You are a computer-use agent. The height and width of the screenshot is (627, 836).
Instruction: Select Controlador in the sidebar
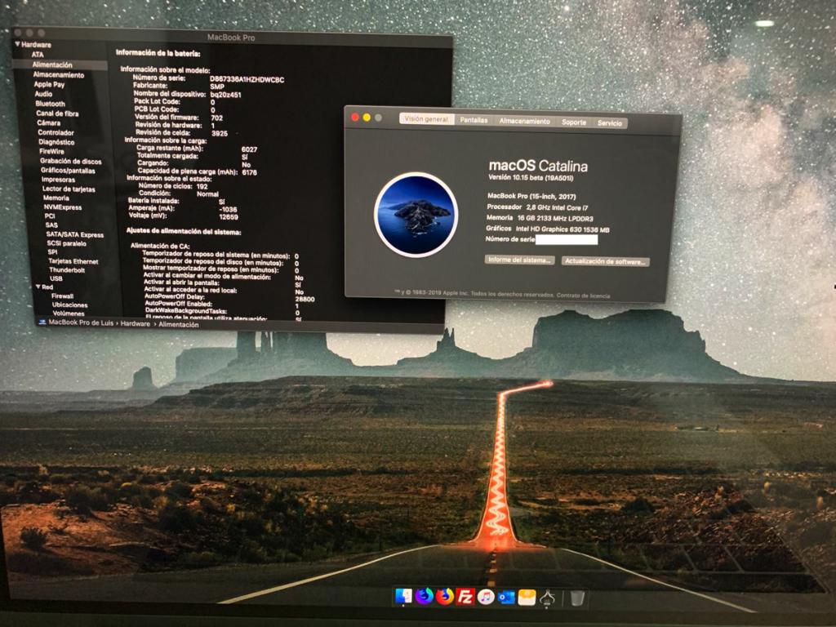click(56, 132)
